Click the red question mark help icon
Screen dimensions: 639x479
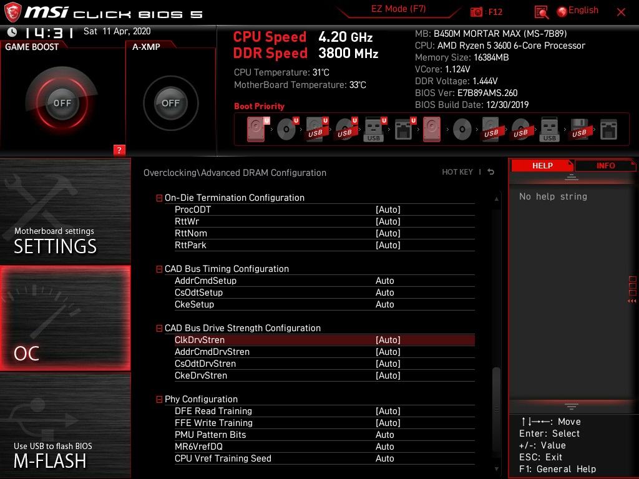tap(119, 150)
